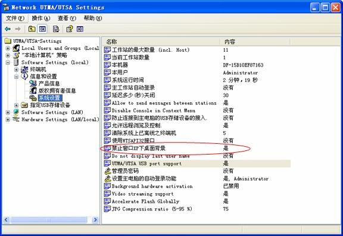Toggle the console tree show/hide icon

42,29
